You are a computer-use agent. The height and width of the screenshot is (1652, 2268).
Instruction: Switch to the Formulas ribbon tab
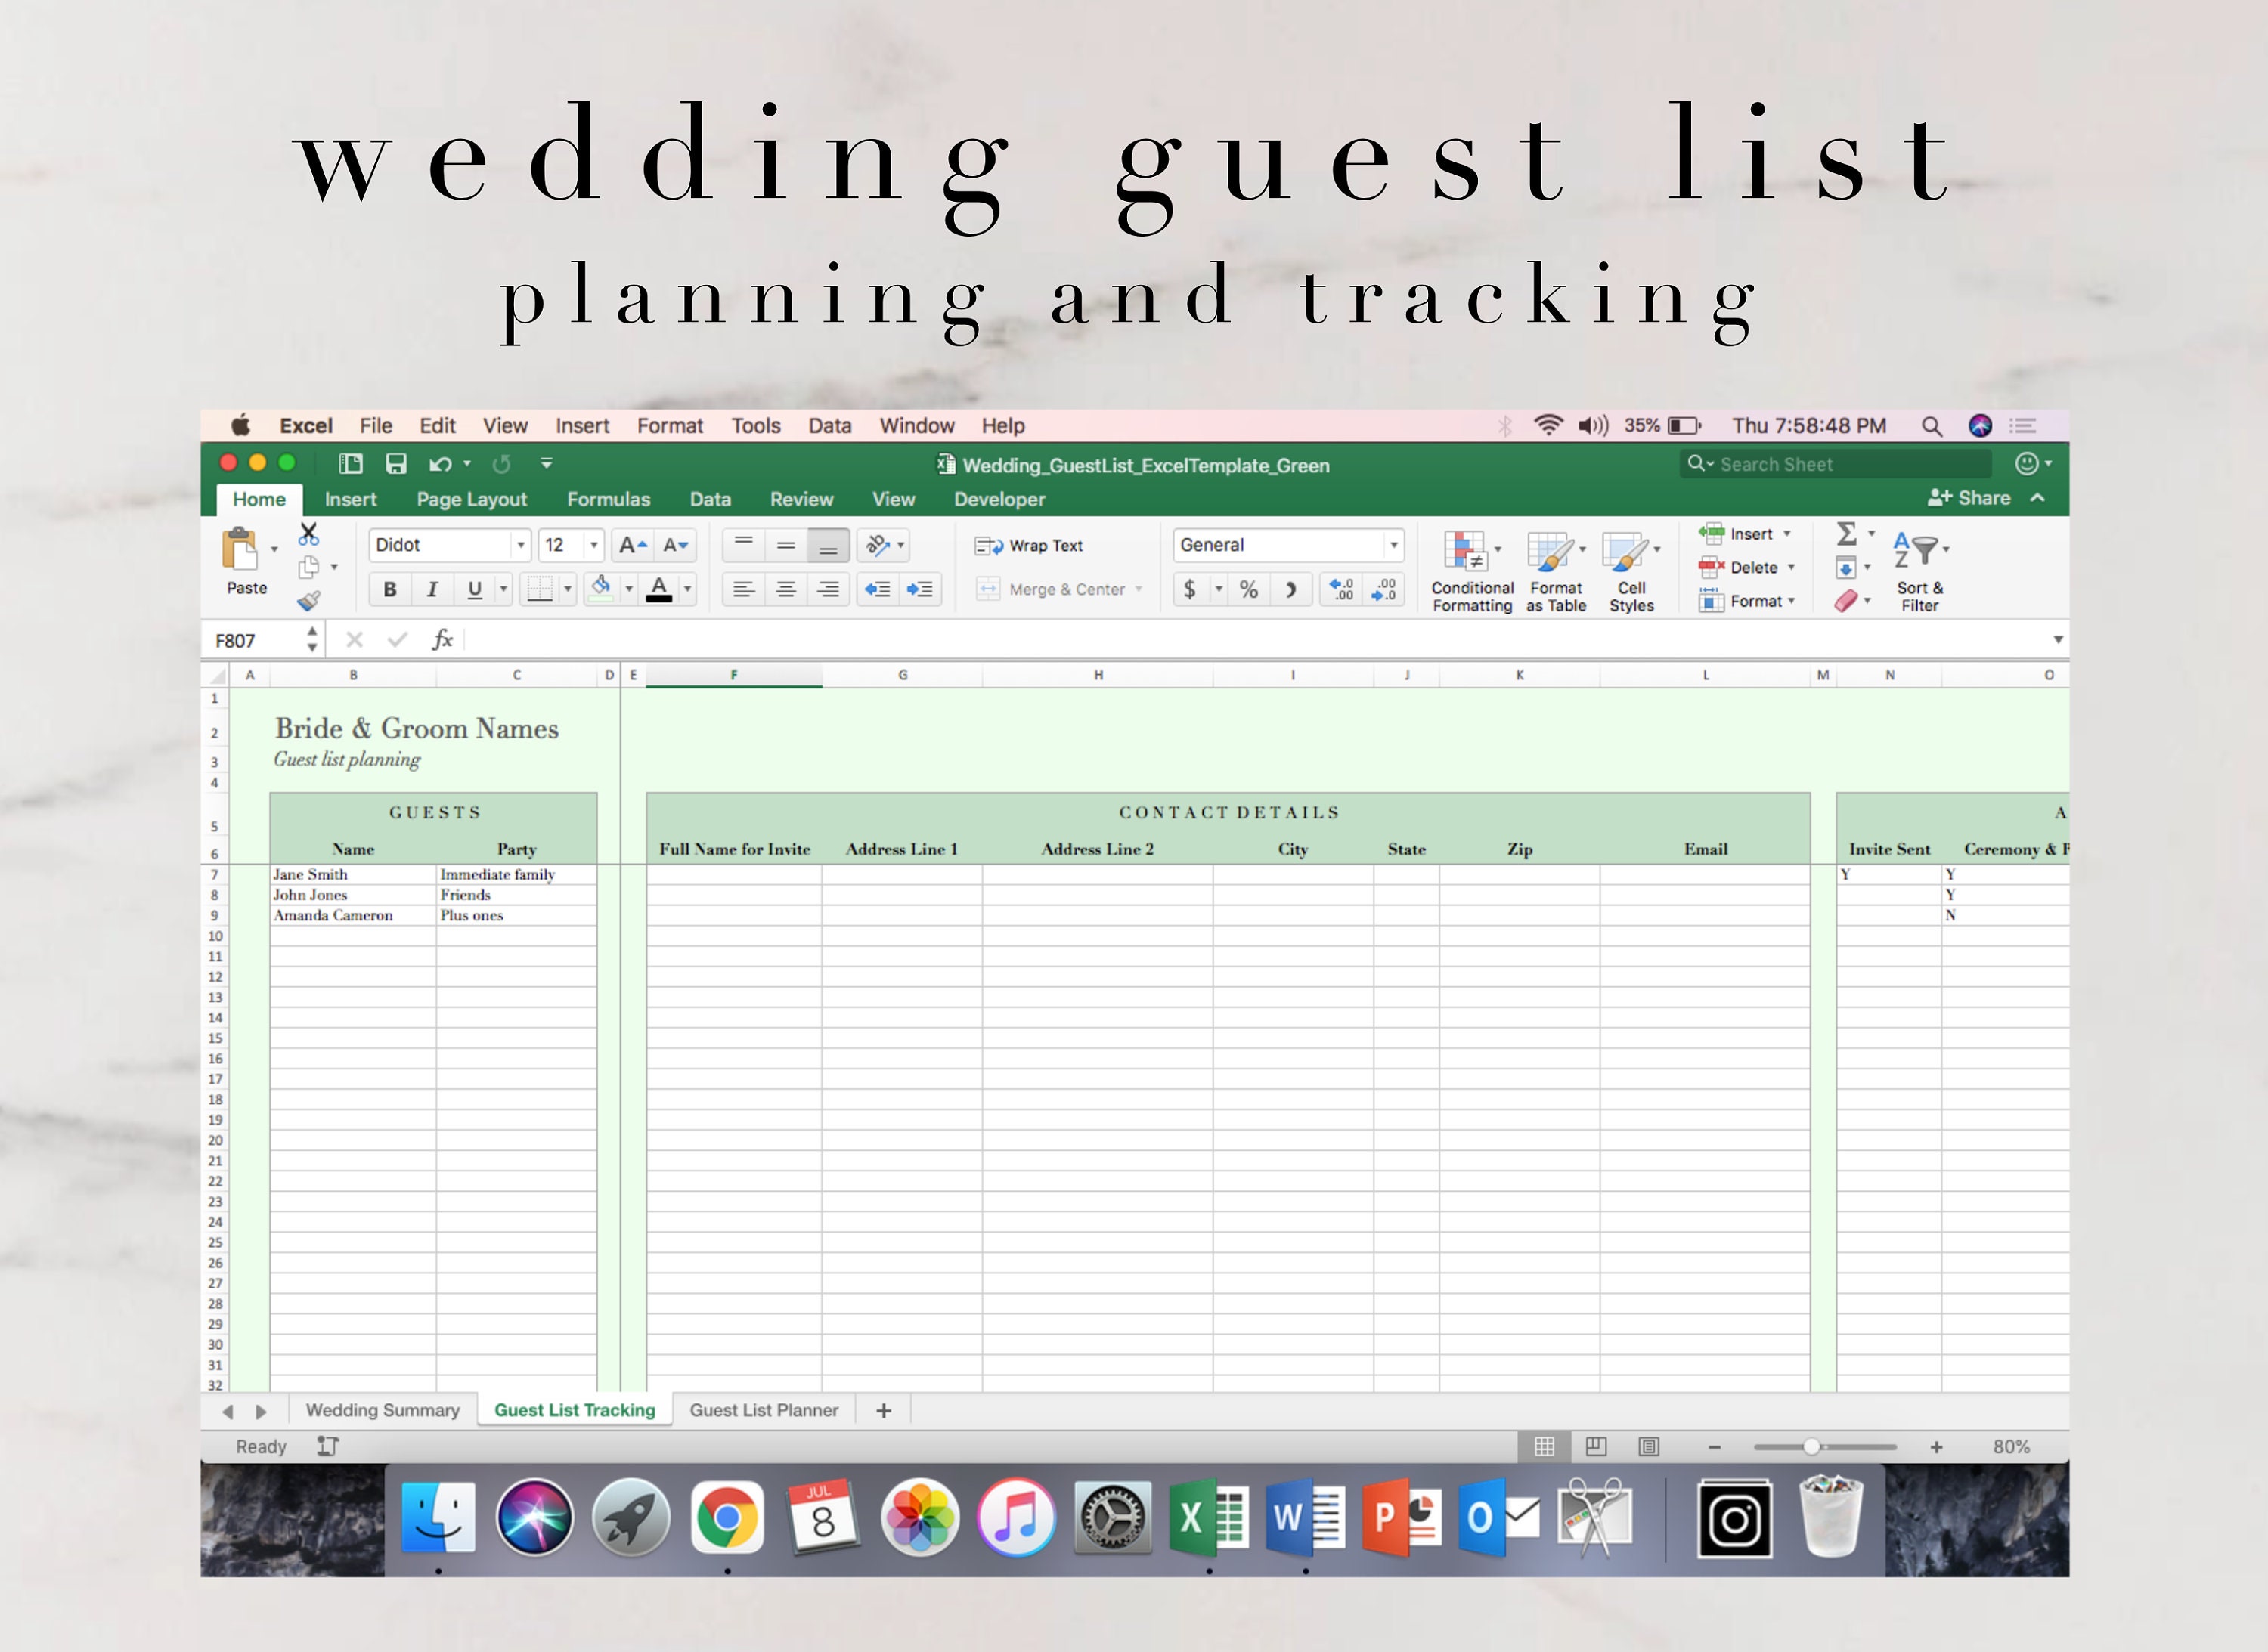coord(609,499)
